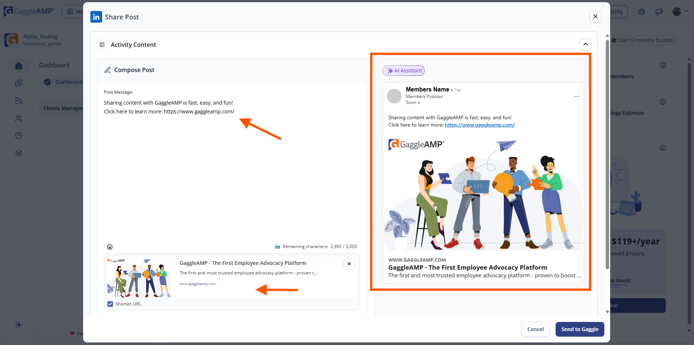Click the Activity Content section icon

pyautogui.click(x=102, y=45)
